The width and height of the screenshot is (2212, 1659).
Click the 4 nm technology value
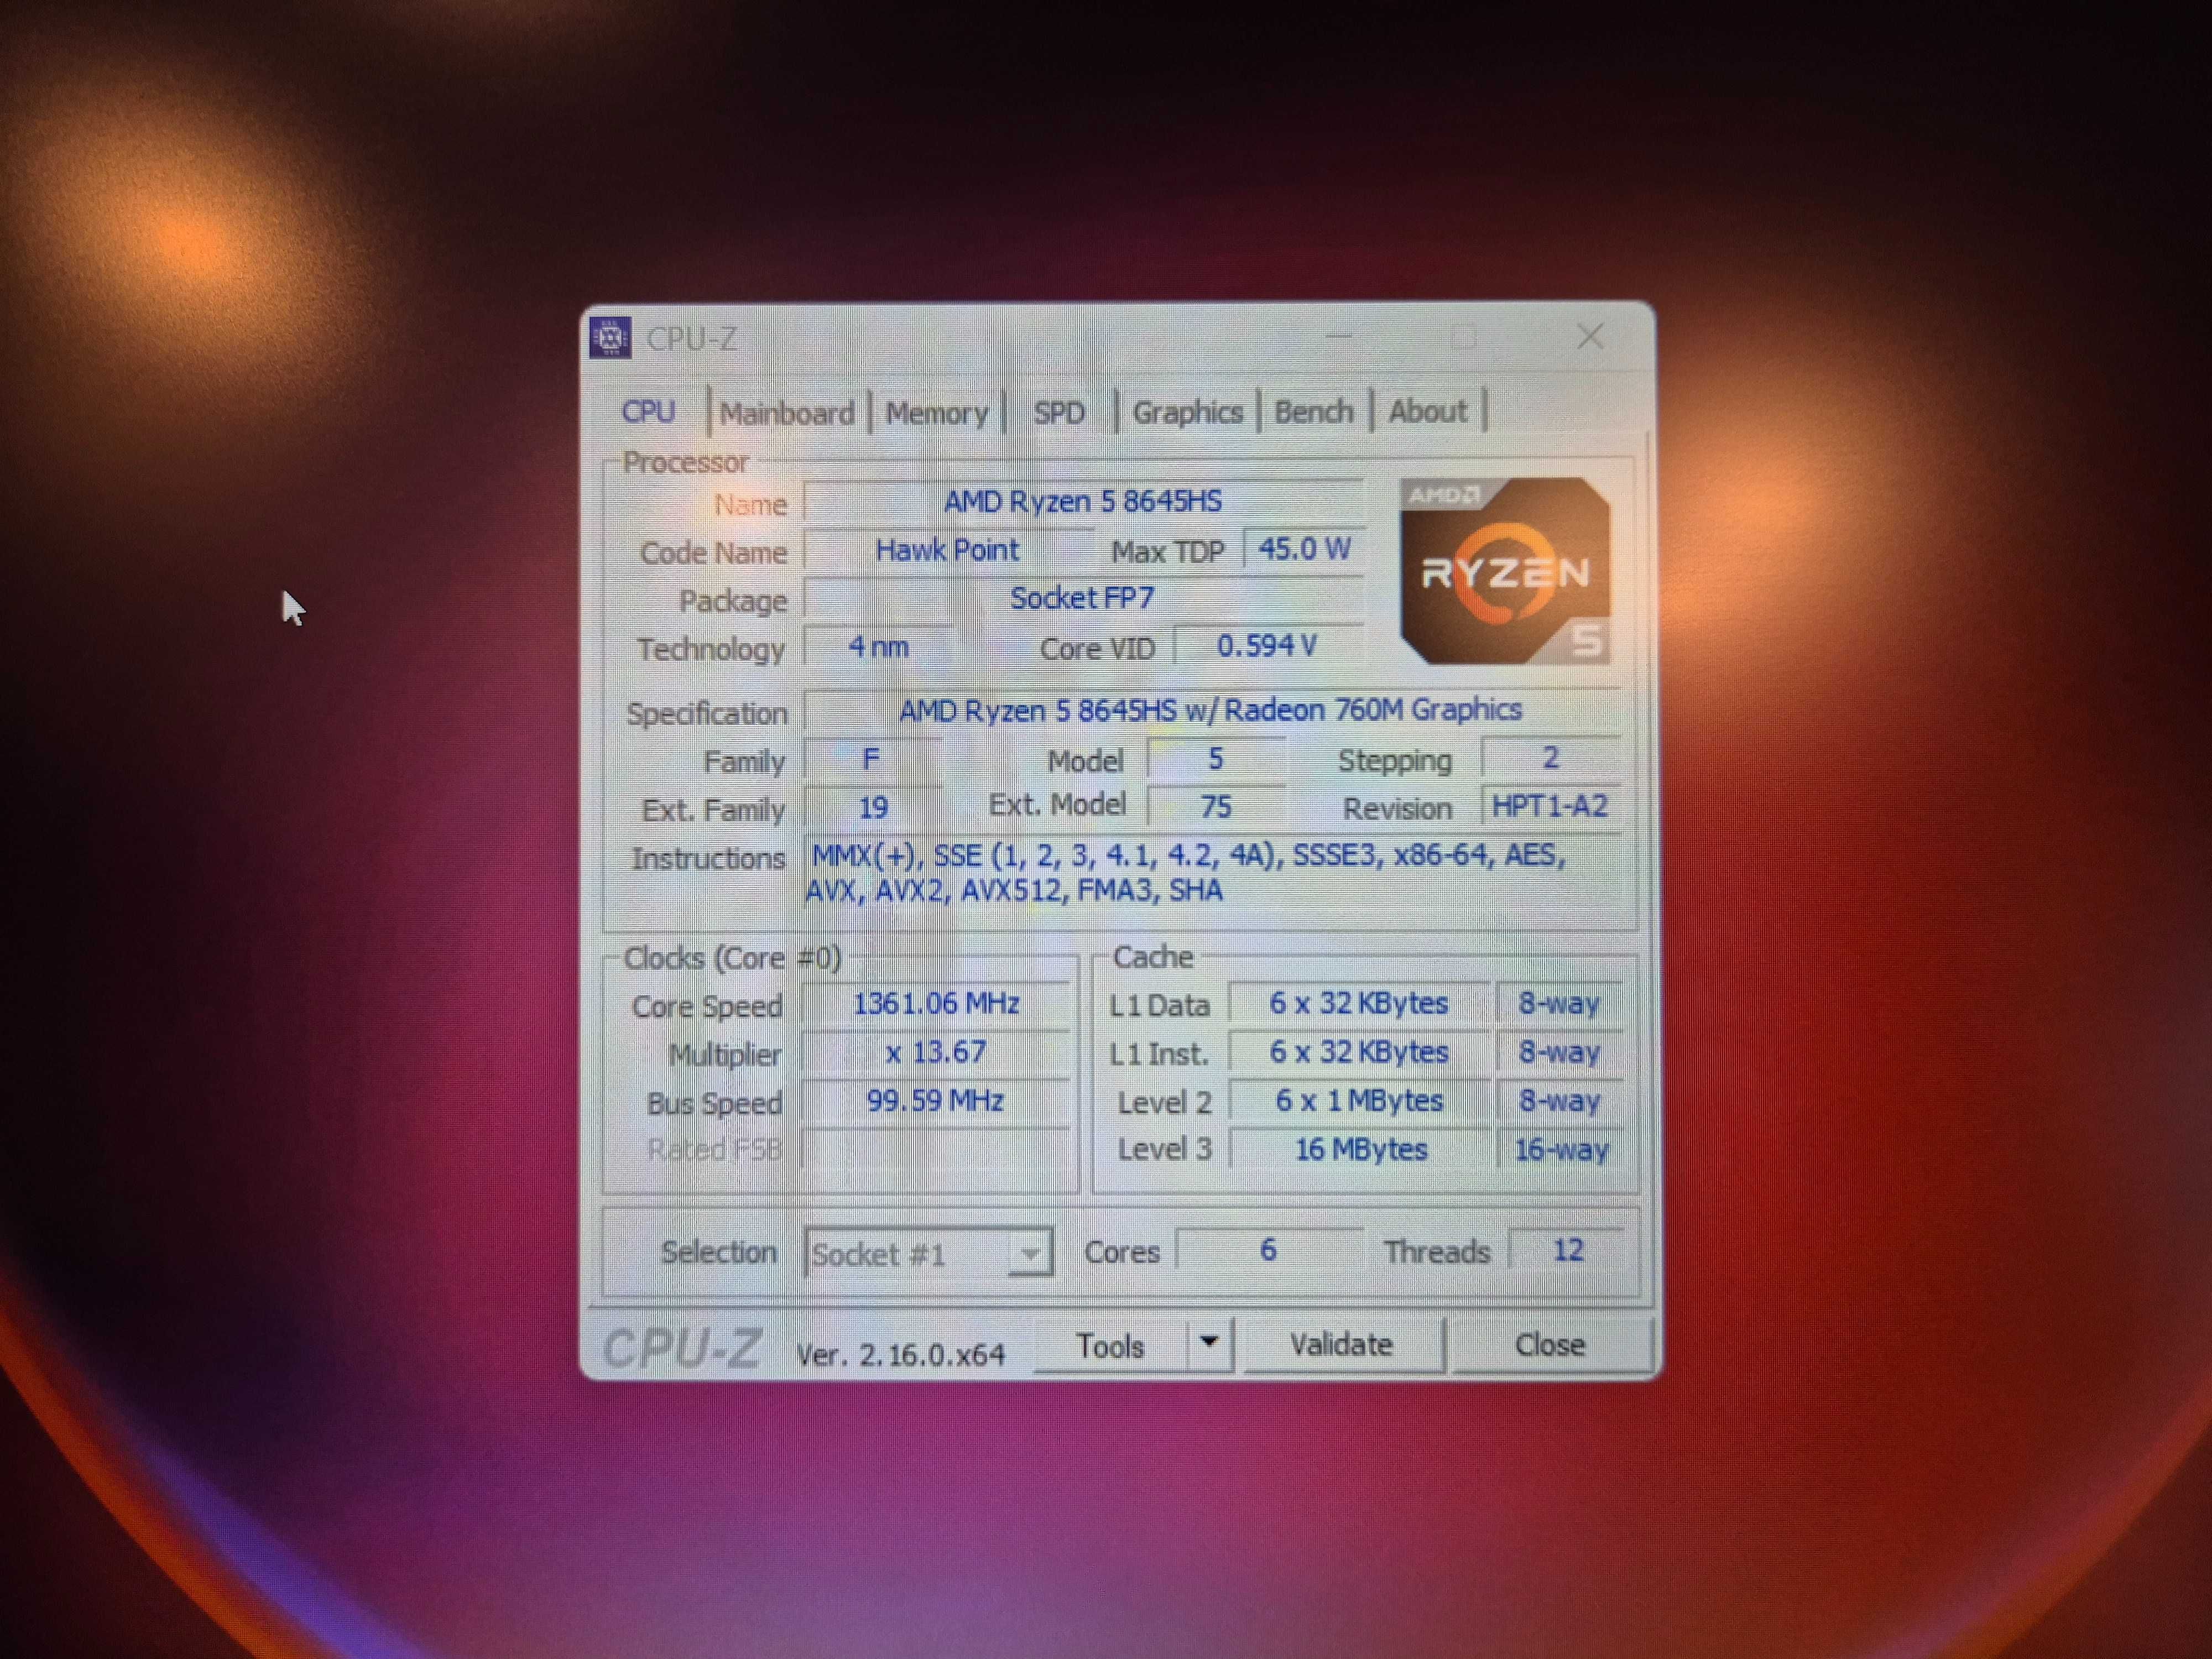tap(879, 647)
